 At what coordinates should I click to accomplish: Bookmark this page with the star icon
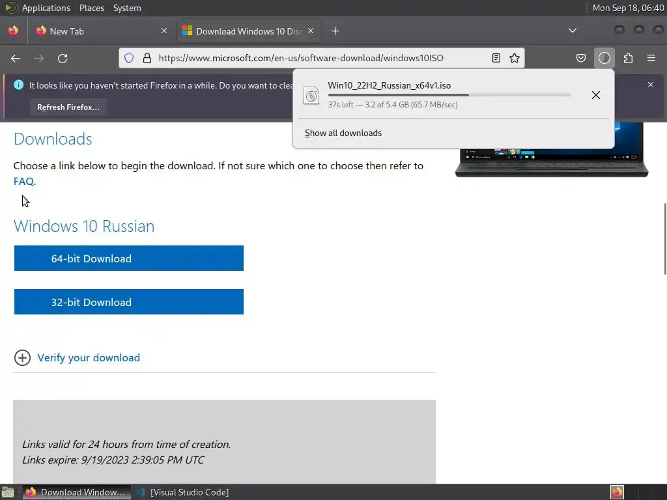pyautogui.click(x=515, y=58)
